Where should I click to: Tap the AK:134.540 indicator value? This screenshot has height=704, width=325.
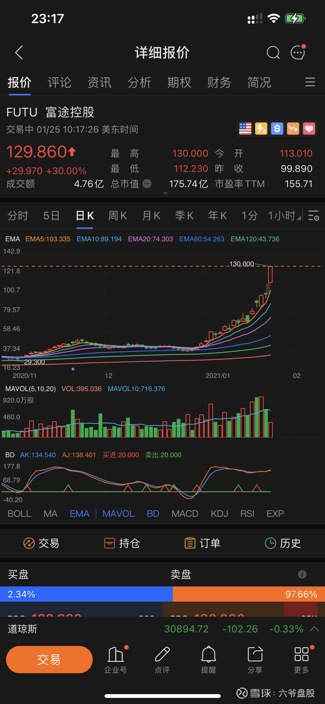coord(38,455)
